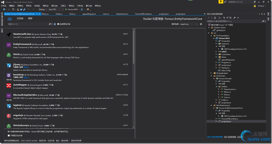Open the Debug configuration dropdown
Image resolution: width=272 pixels, height=144 pixels.
[43, 9]
